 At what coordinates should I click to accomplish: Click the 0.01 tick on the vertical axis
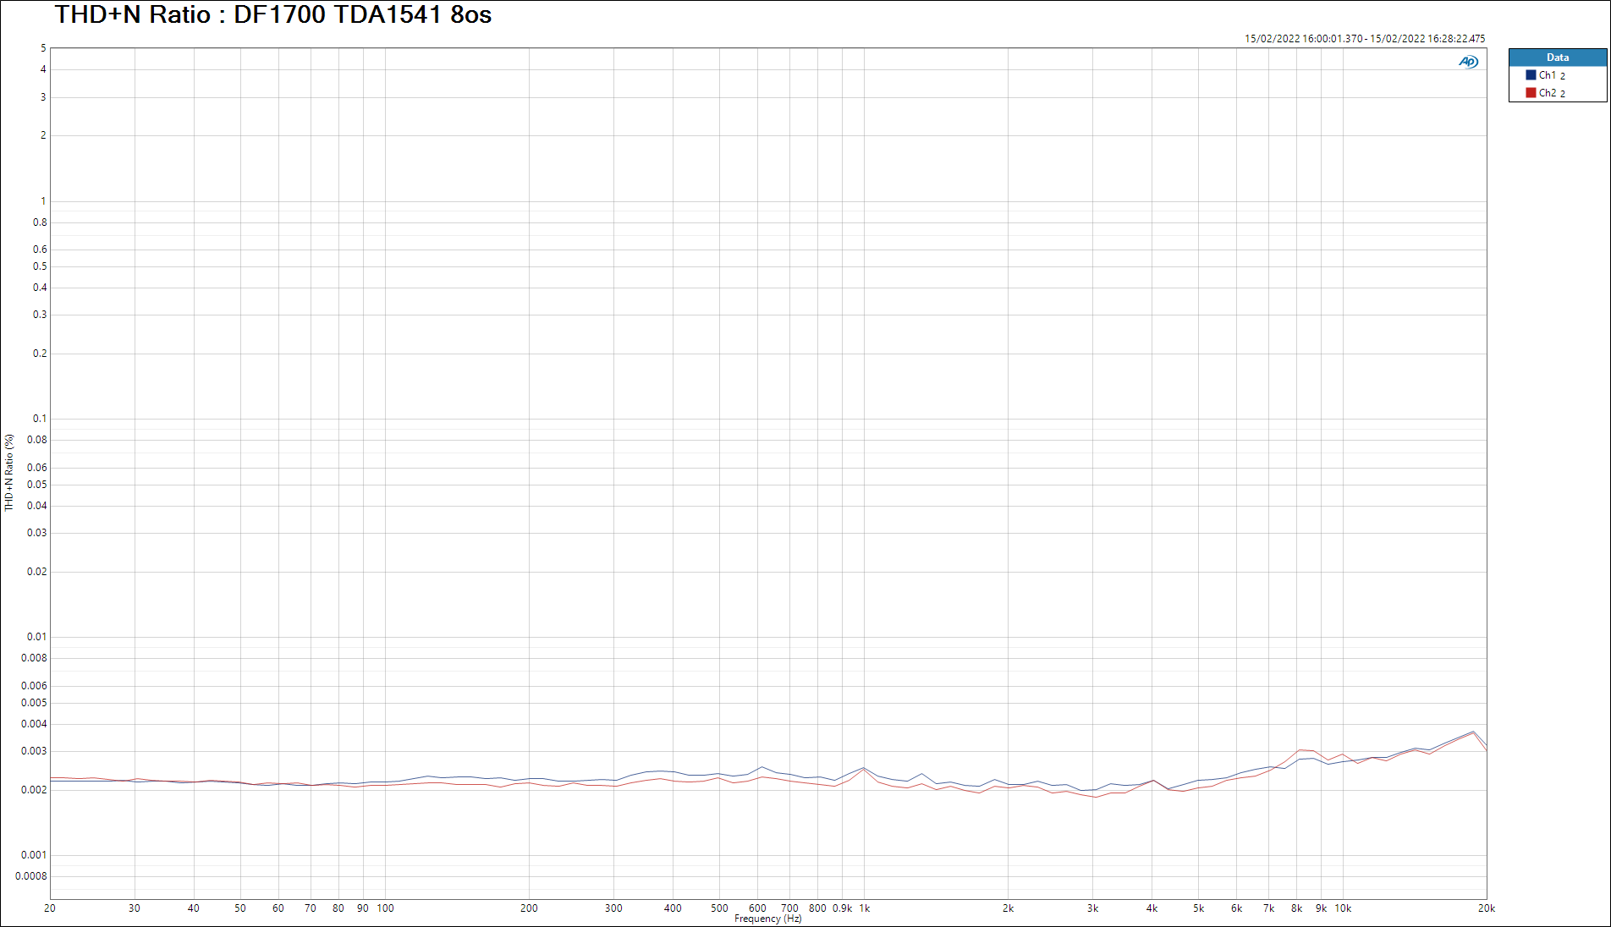37,637
